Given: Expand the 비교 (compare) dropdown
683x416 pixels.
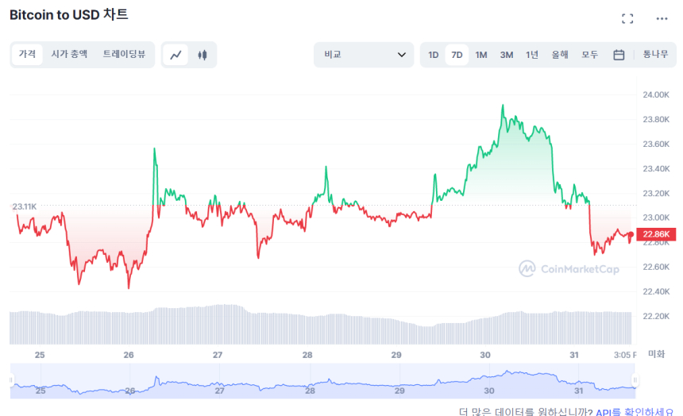Looking at the screenshot, I should [364, 55].
